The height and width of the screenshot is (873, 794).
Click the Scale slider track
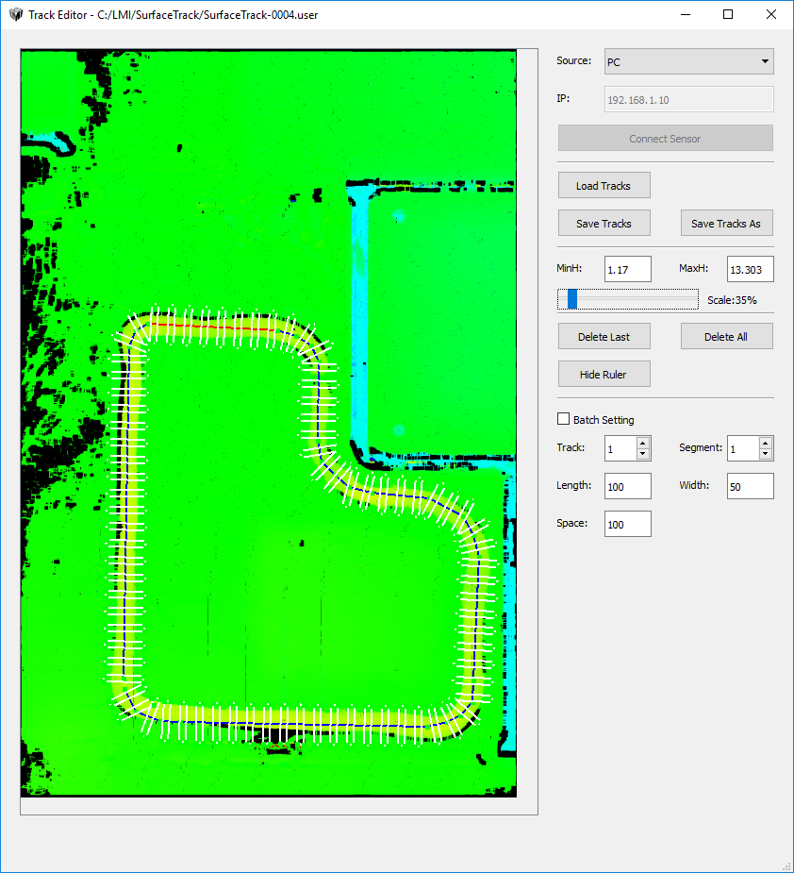click(627, 299)
